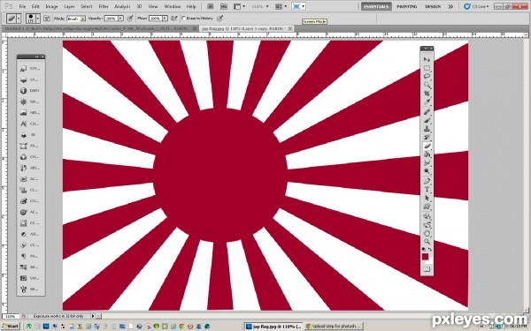Select the Dodge tool
531x331 pixels.
tap(427, 171)
